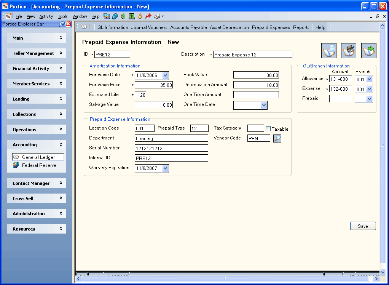Click the two-monitors transfer toolbar icon

click(x=107, y=16)
